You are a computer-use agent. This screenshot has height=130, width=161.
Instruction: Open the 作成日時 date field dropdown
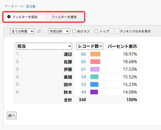click(x=59, y=31)
